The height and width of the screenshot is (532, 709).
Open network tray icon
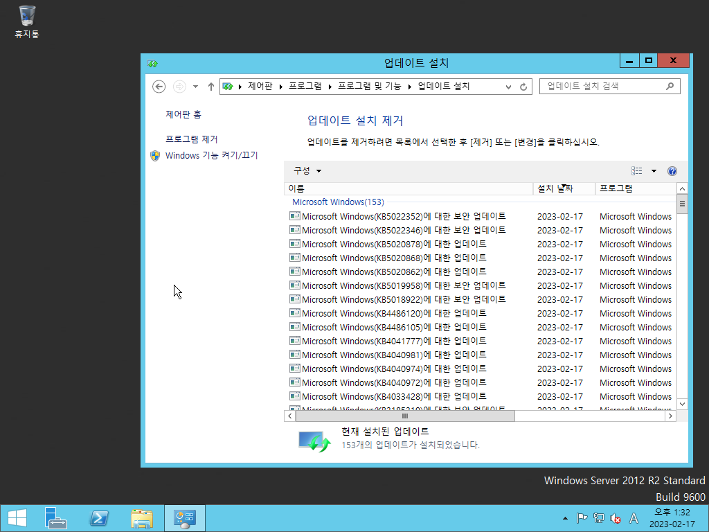click(x=599, y=518)
